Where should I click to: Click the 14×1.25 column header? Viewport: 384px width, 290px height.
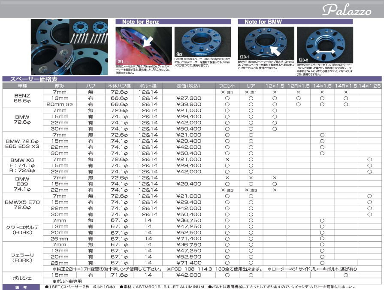tap(370, 86)
